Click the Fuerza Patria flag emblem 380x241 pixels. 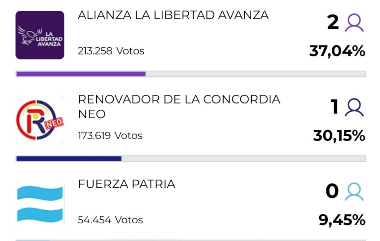pyautogui.click(x=40, y=203)
